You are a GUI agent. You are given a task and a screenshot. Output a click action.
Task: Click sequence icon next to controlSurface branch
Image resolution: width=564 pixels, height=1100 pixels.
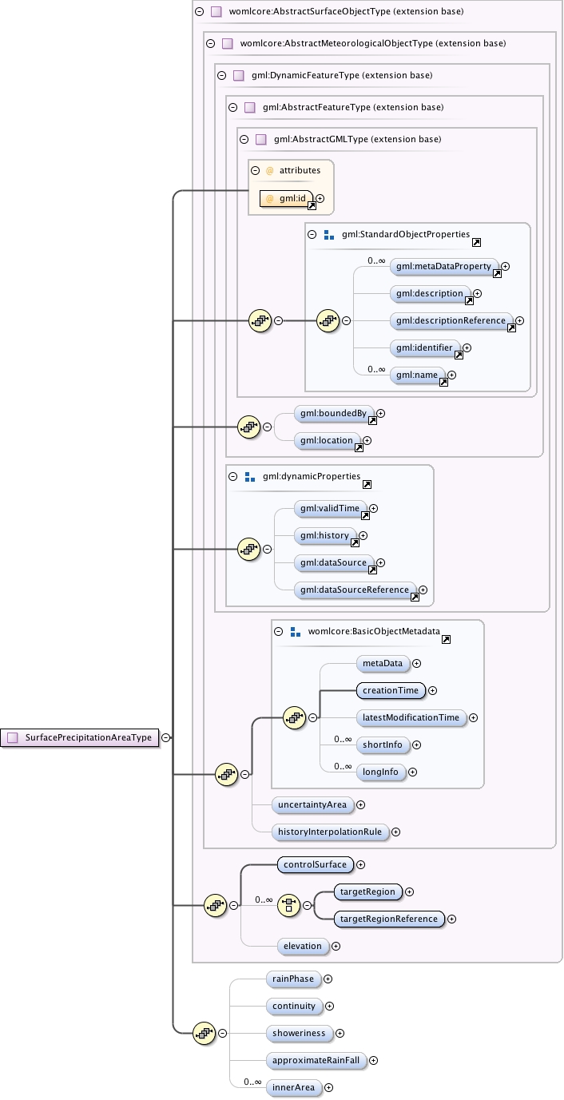(216, 905)
